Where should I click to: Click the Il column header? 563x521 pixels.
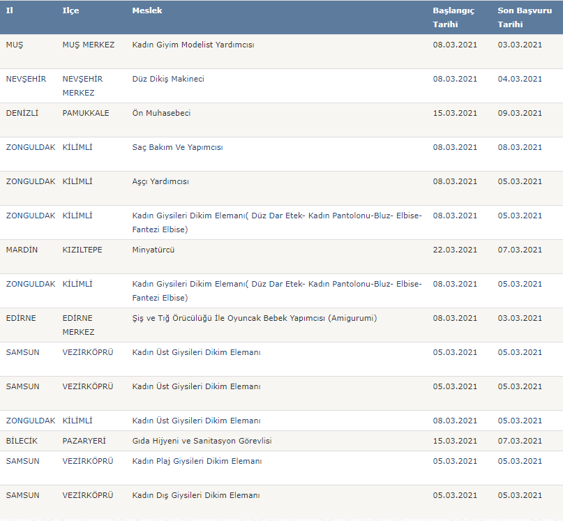point(9,10)
